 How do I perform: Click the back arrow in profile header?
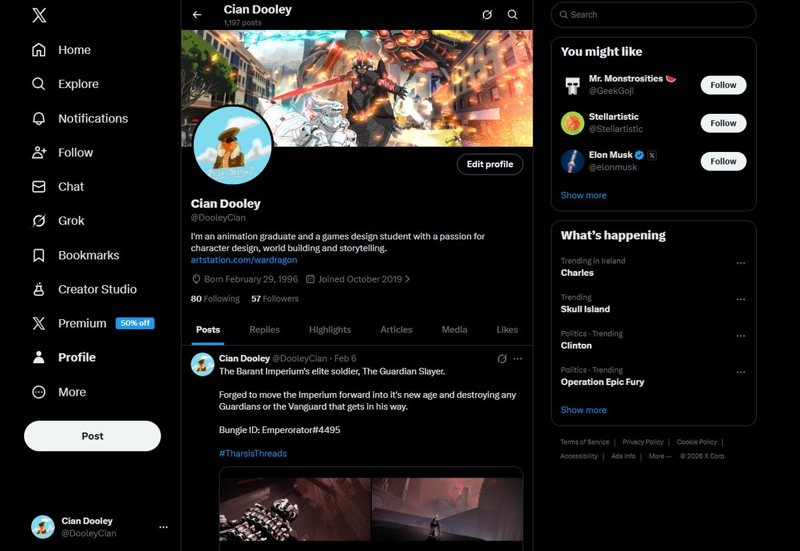[197, 15]
